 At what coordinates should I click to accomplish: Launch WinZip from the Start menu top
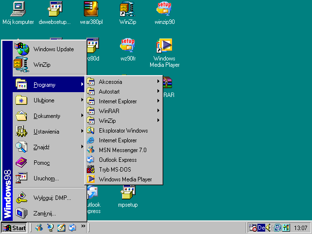[x=50, y=65]
